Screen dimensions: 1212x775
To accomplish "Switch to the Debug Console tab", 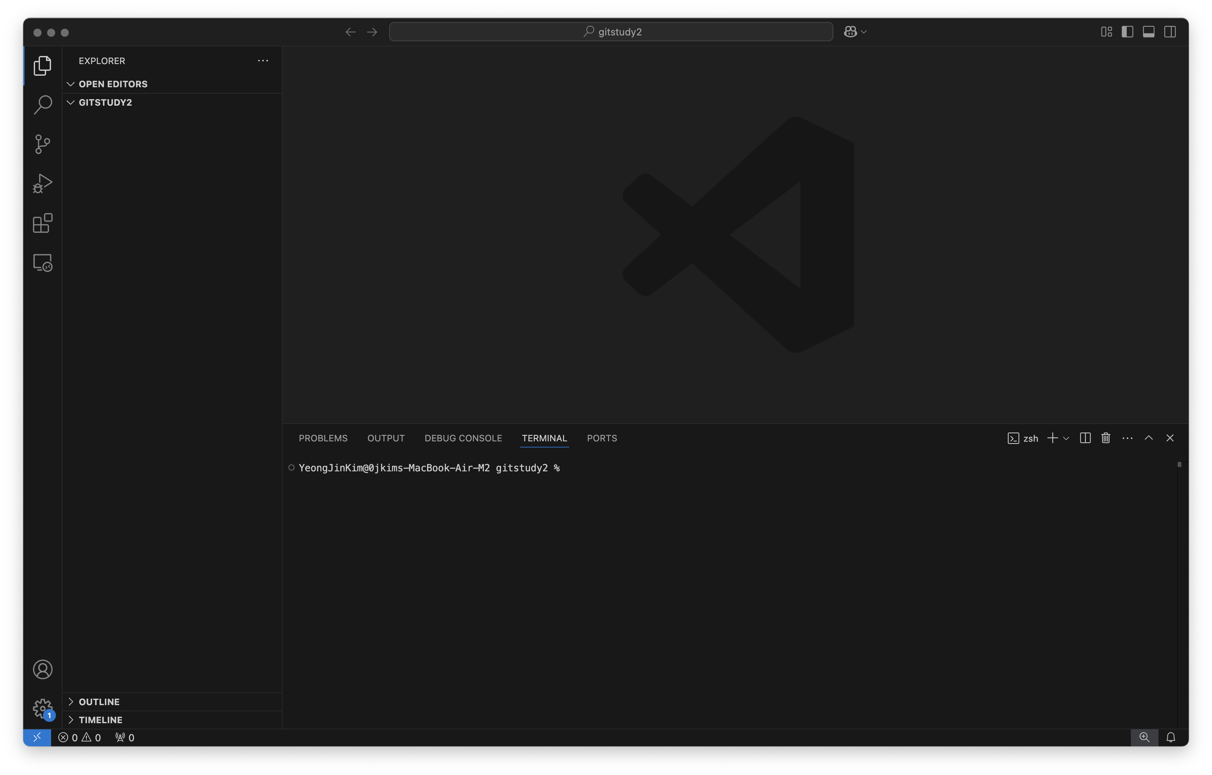I will coord(463,438).
